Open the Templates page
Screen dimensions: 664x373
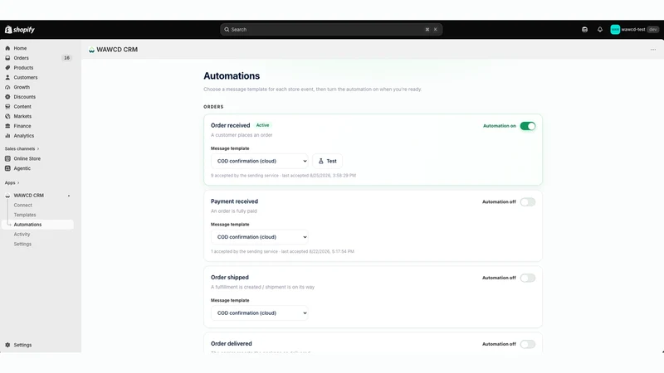coord(25,215)
